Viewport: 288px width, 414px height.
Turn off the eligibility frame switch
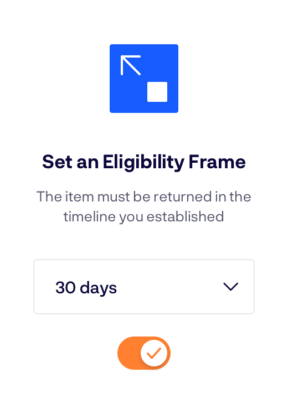tap(144, 353)
